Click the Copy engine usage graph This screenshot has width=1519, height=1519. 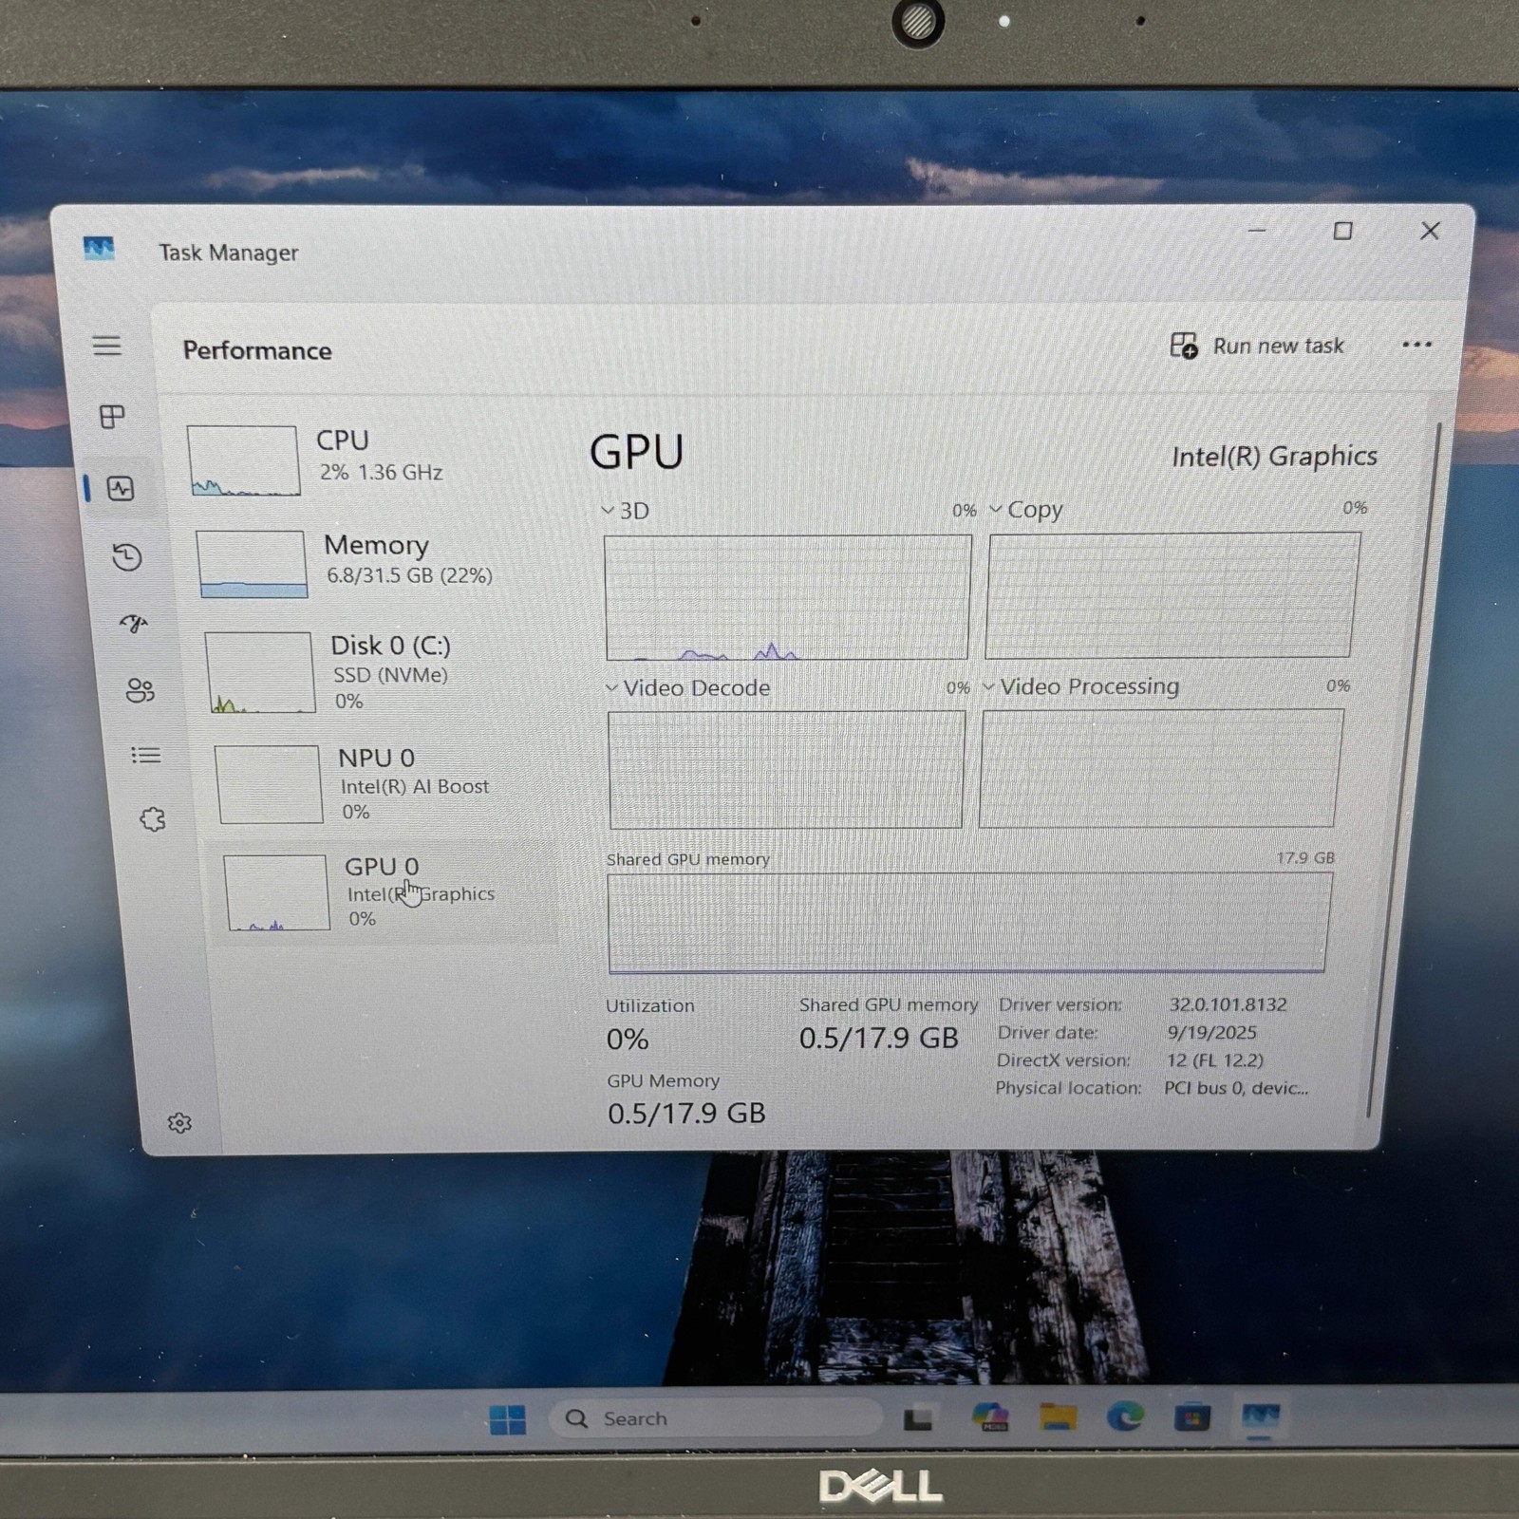(1172, 594)
